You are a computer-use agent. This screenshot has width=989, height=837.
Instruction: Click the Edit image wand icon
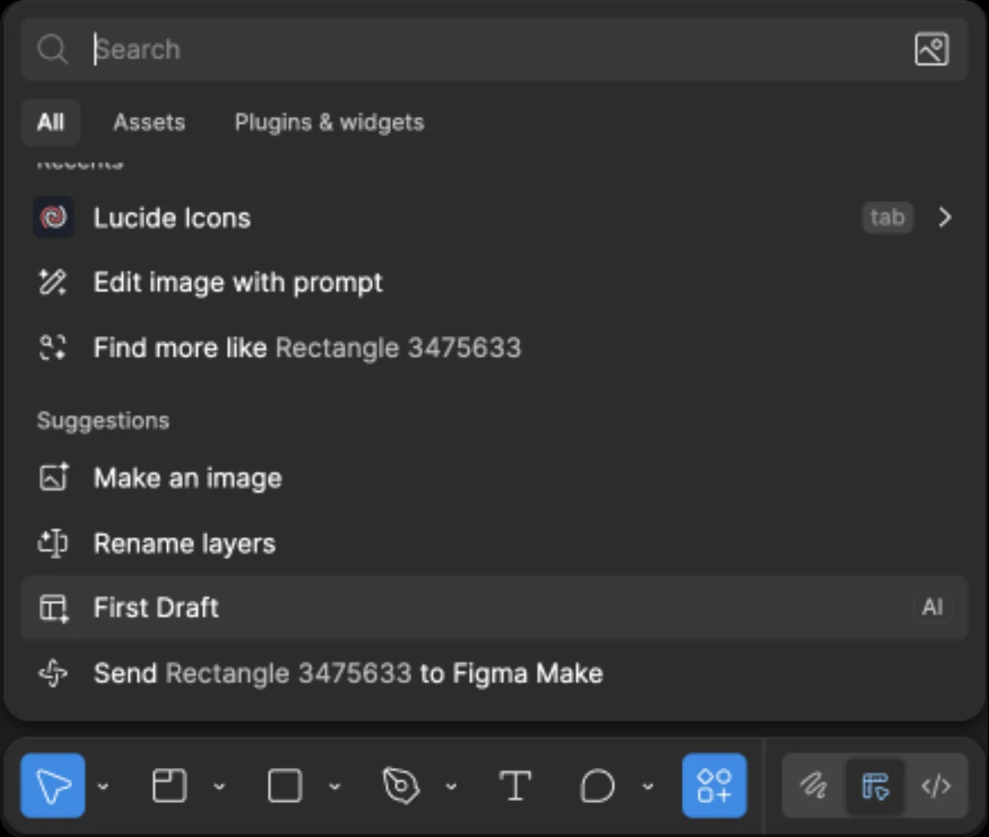pyautogui.click(x=53, y=283)
